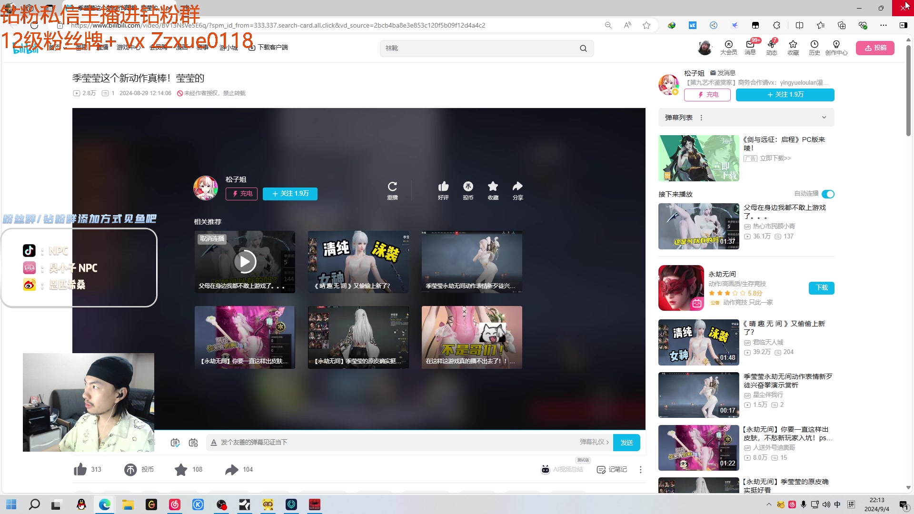
Task: Open the 记笔记 notes tool
Action: tap(612, 469)
